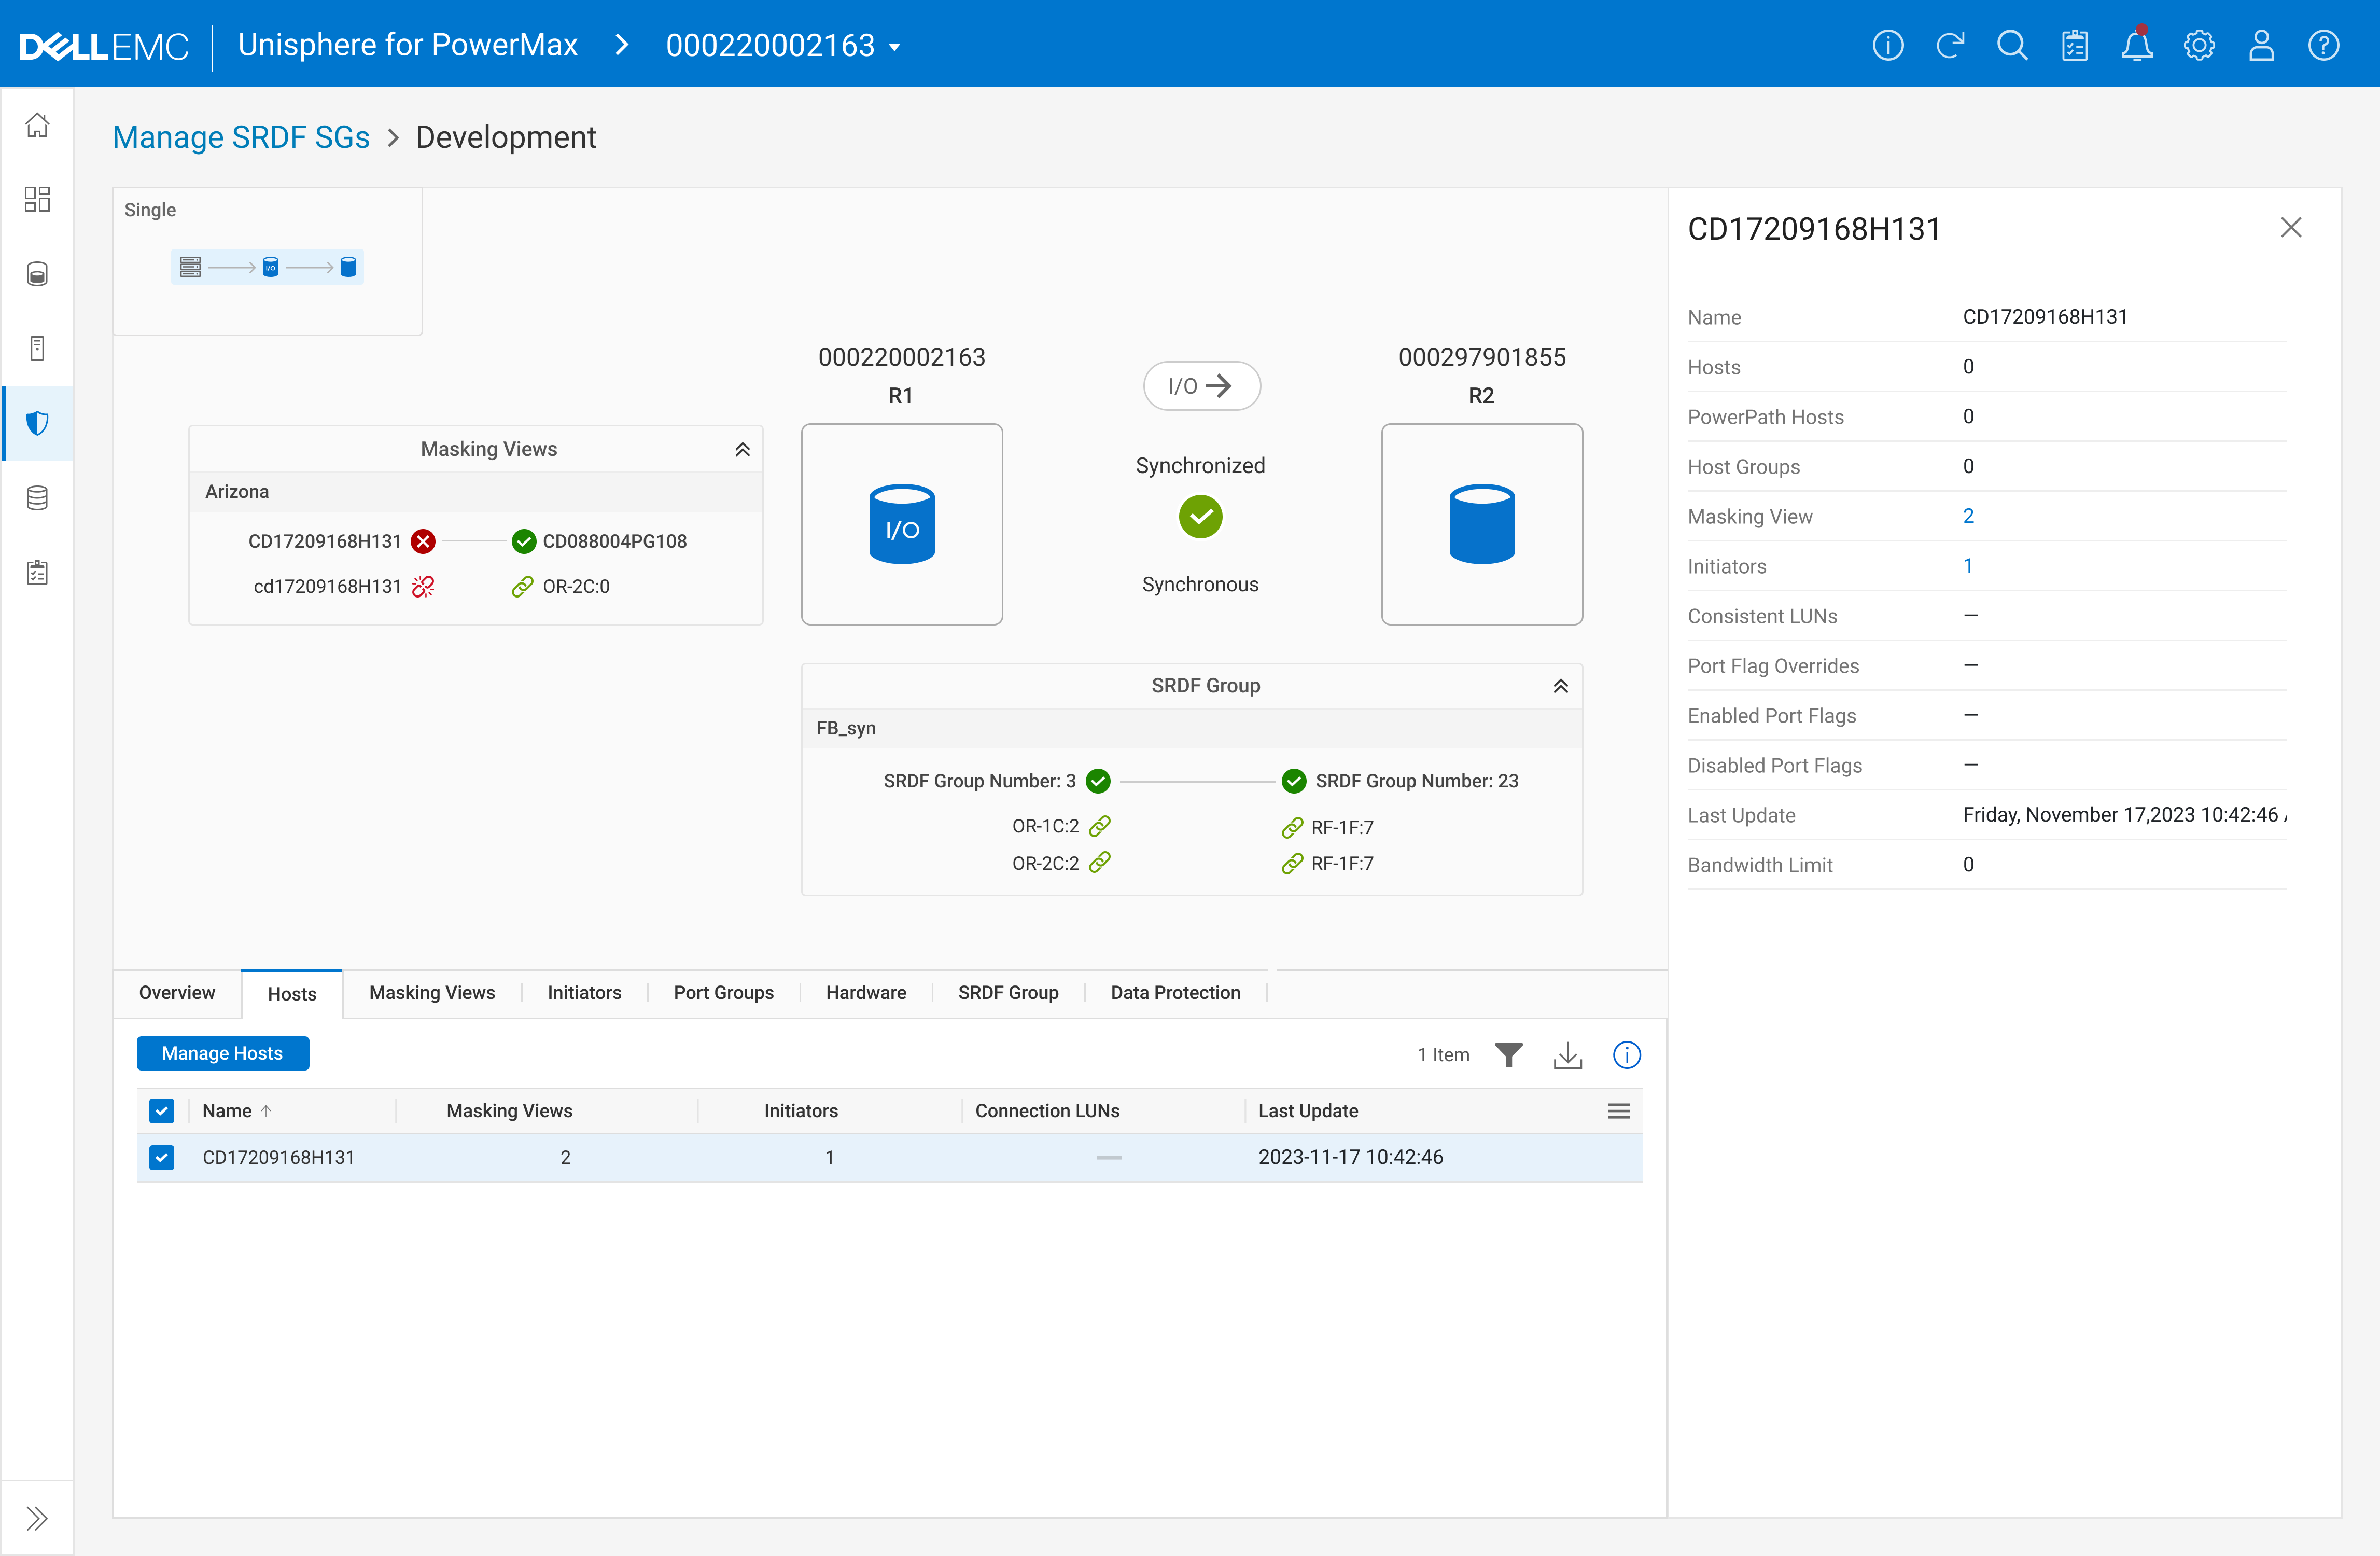Click the settings gear icon
The width and height of the screenshot is (2380, 1556).
coord(2199,45)
